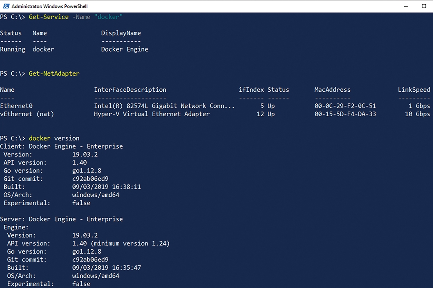
Task: Maximize the PowerShell window
Action: click(424, 6)
